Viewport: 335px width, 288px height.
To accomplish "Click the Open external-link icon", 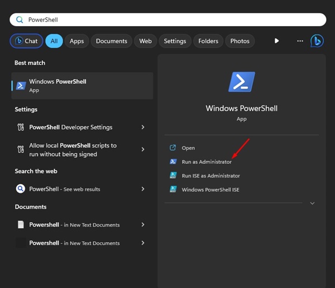I will (173, 148).
